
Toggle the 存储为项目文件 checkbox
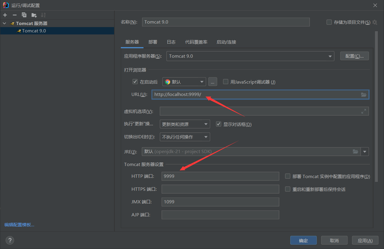pyautogui.click(x=329, y=22)
